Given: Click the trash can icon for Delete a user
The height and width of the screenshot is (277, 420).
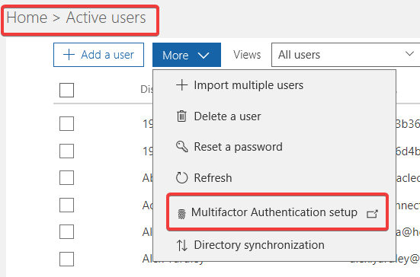Looking at the screenshot, I should coord(181,116).
